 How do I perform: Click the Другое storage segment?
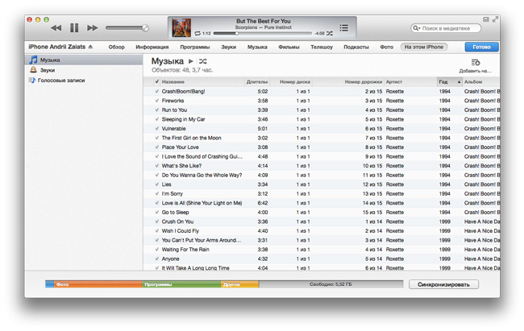240,284
